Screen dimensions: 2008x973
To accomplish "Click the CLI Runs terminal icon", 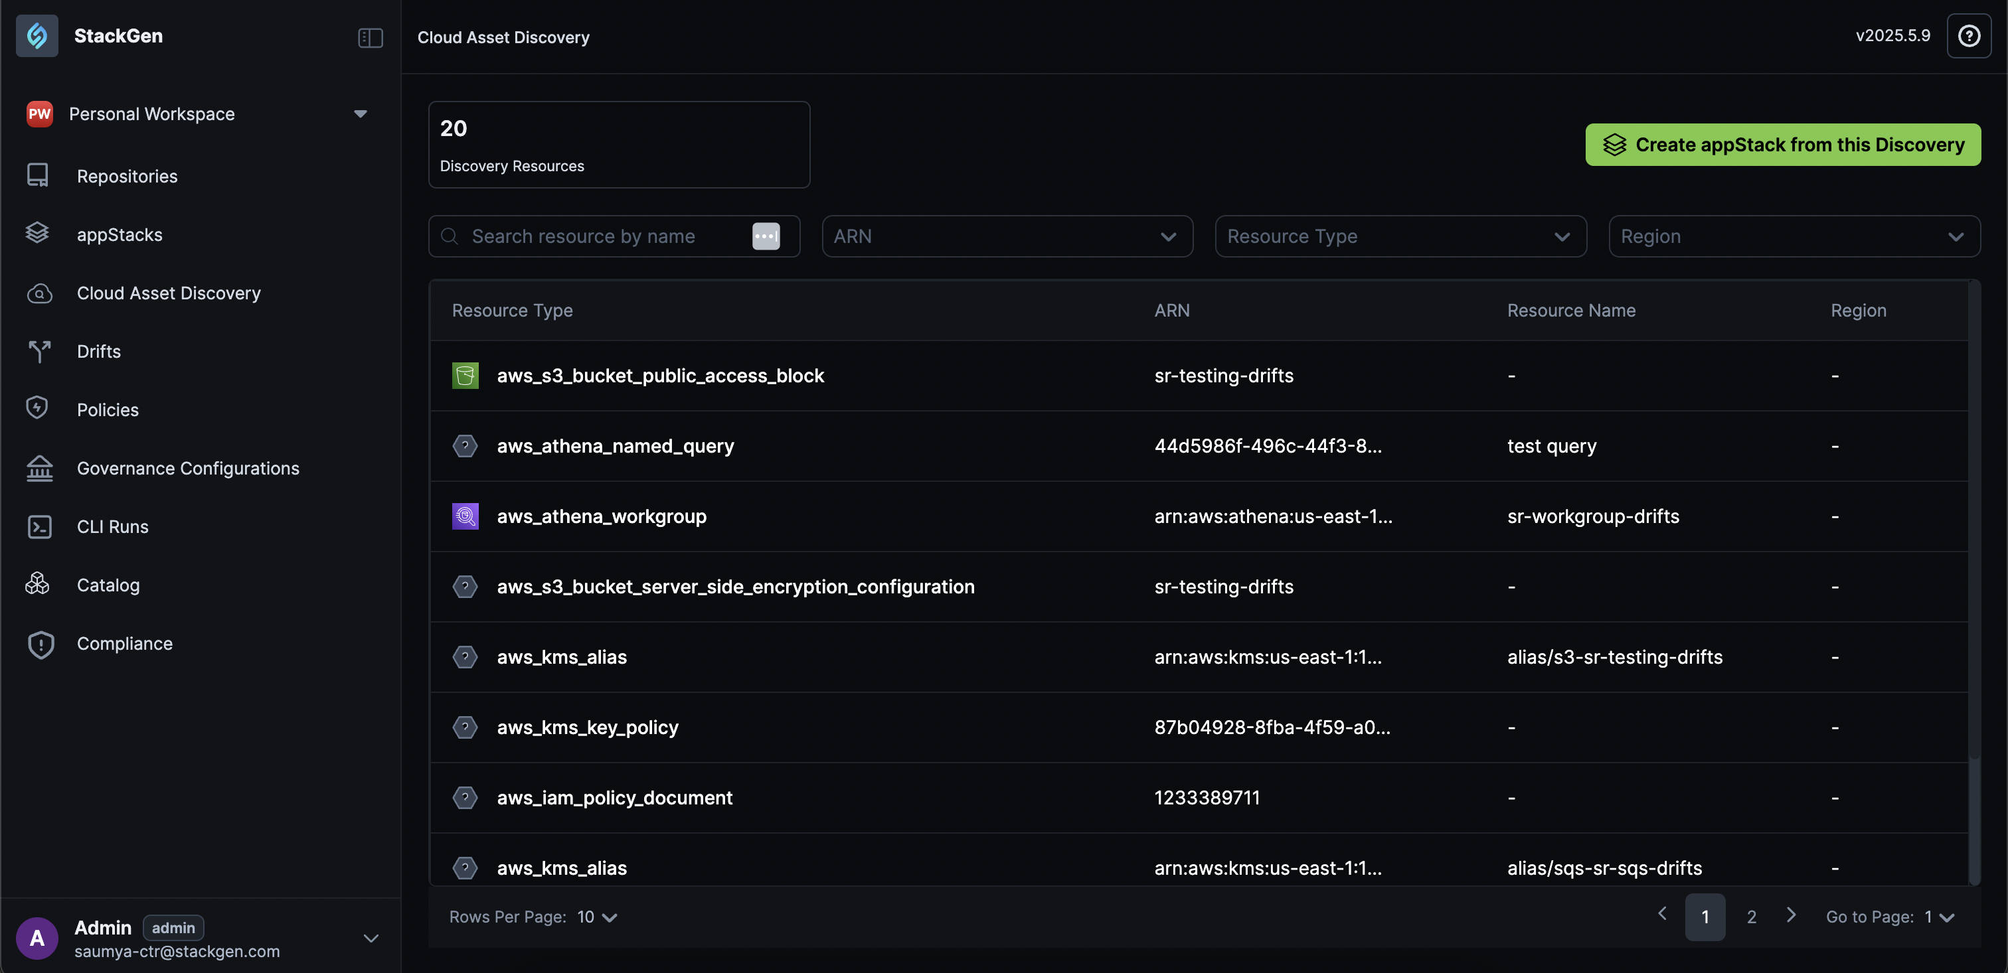I will point(39,526).
